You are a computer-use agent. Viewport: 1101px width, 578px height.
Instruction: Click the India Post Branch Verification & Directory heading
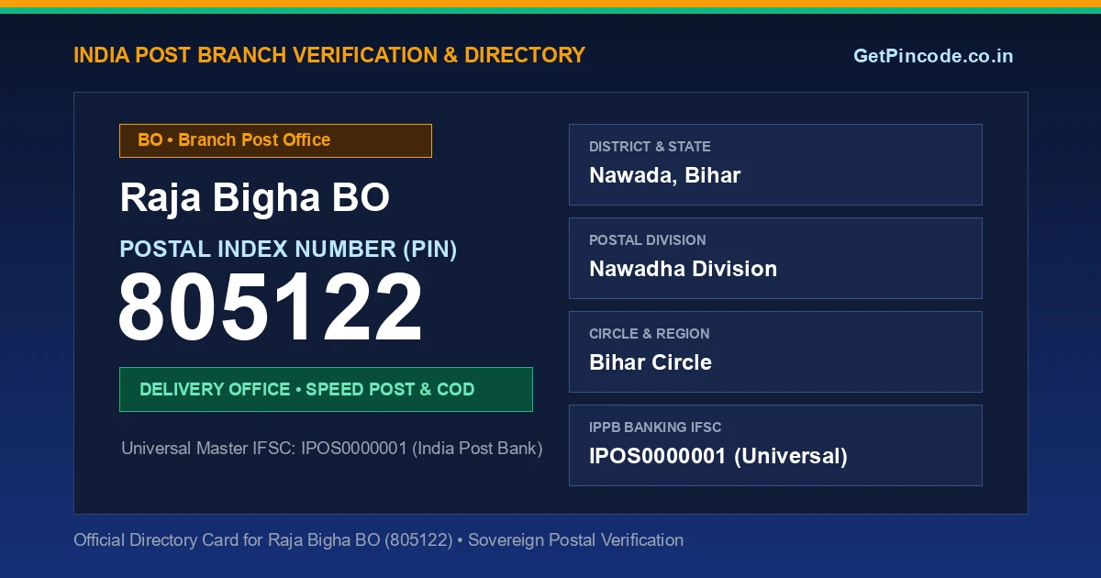click(x=329, y=55)
